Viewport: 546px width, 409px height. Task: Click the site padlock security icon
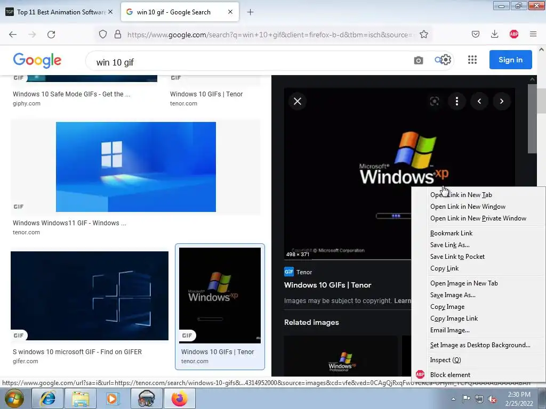(x=118, y=34)
